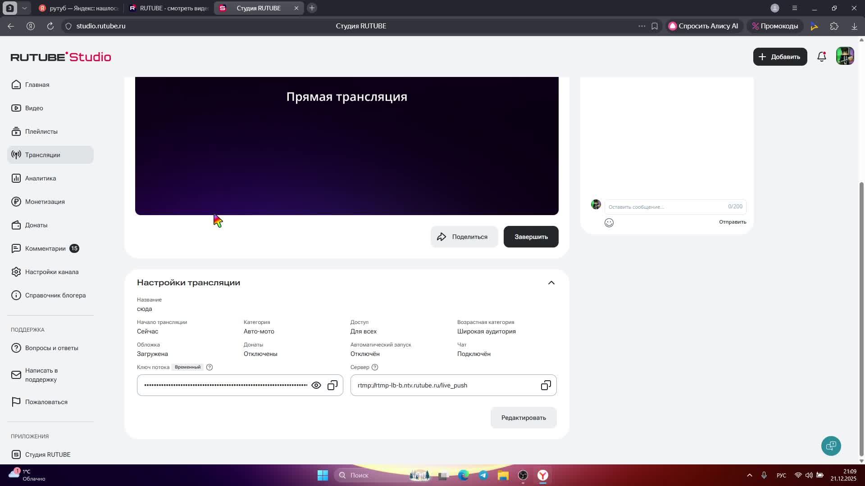
Task: Click the Редактировать button
Action: (524, 418)
